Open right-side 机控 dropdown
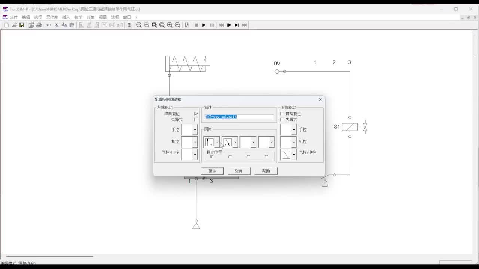Image resolution: width=479 pixels, height=269 pixels. point(294,142)
